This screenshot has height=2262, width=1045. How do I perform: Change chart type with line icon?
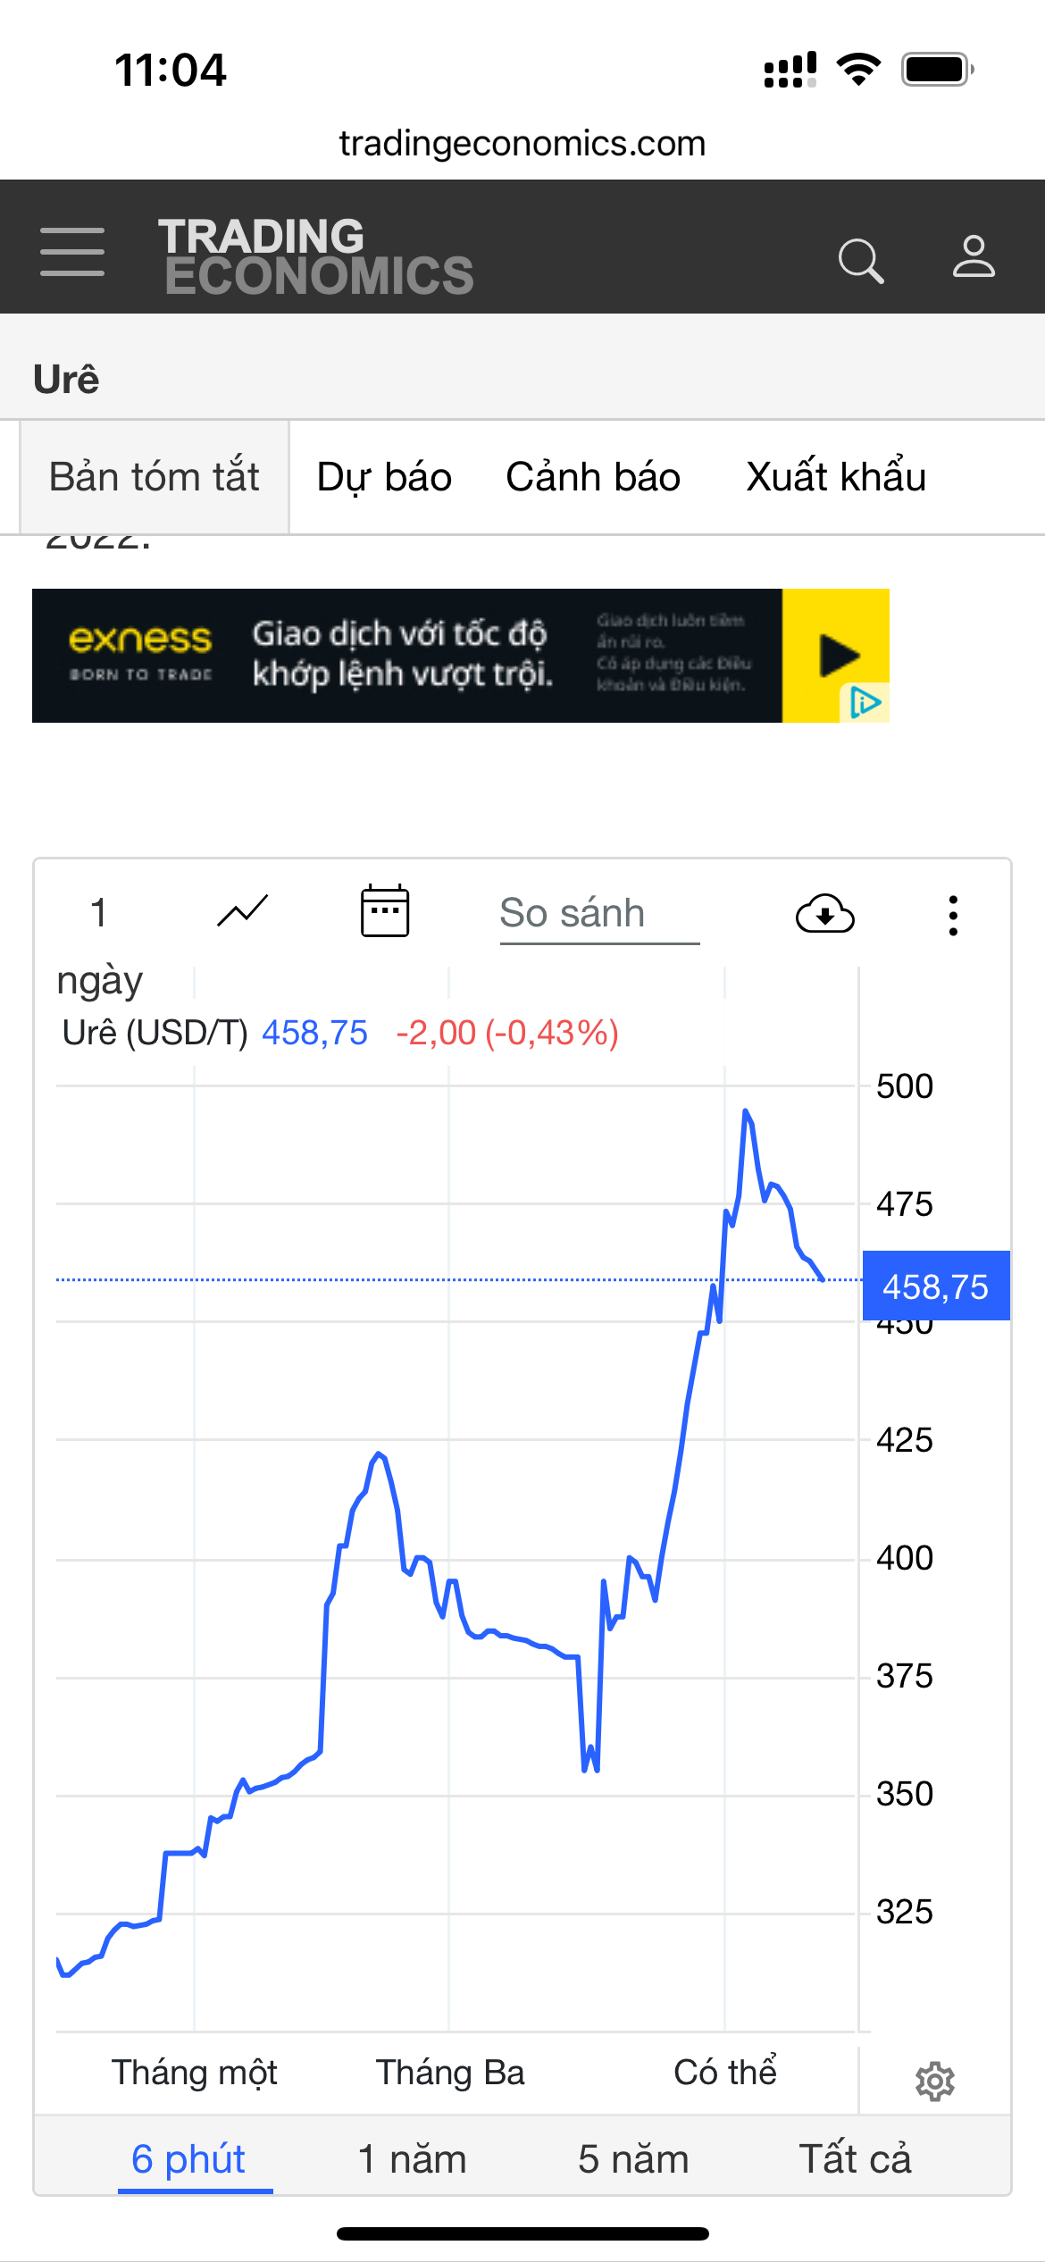(x=242, y=912)
